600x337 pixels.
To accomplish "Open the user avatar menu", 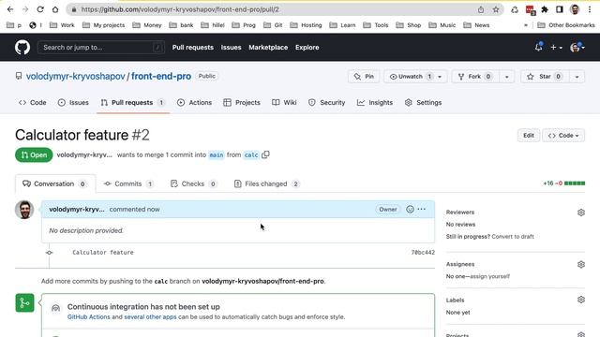I will pyautogui.click(x=577, y=48).
